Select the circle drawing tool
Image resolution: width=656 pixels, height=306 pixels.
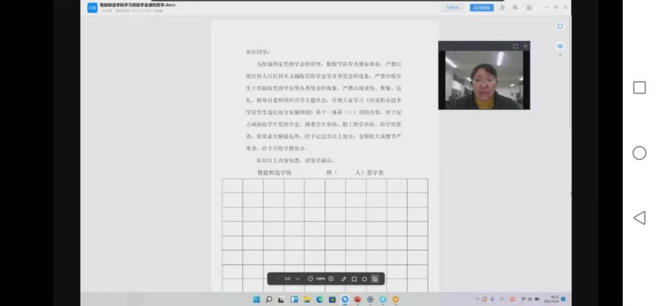(x=364, y=279)
